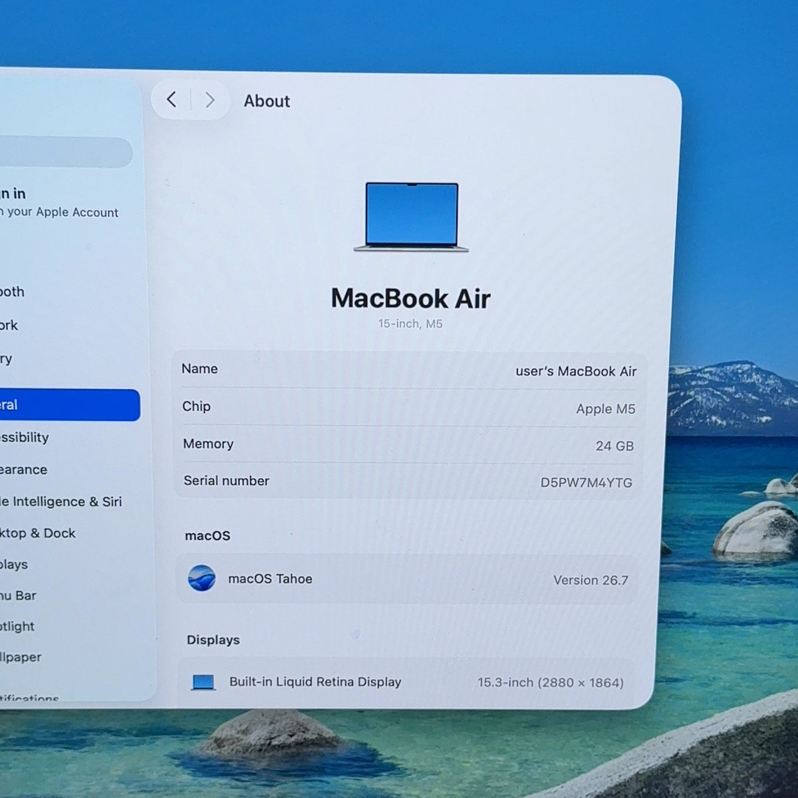Viewport: 798px width, 798px height.
Task: Click the MacBook Air laptop image
Action: coord(411,217)
